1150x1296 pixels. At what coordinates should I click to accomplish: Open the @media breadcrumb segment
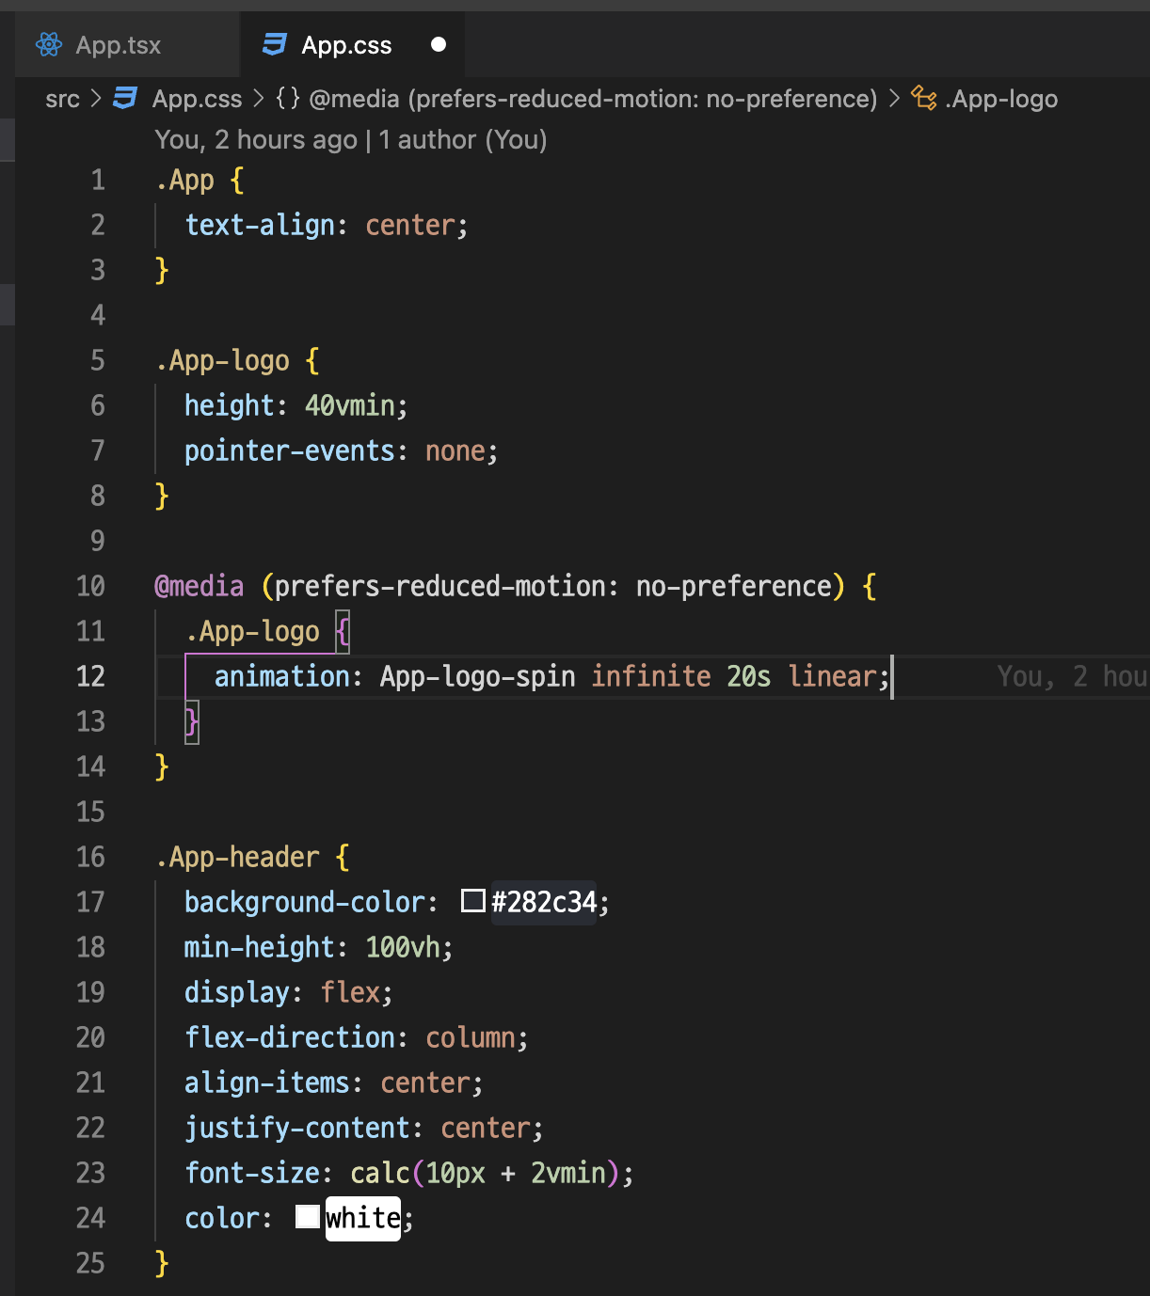[593, 99]
